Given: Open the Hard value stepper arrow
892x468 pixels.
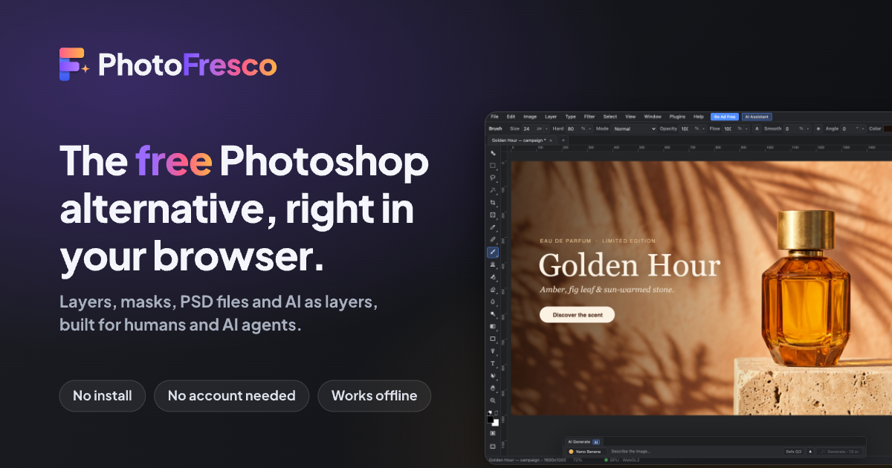Looking at the screenshot, I should (590, 129).
